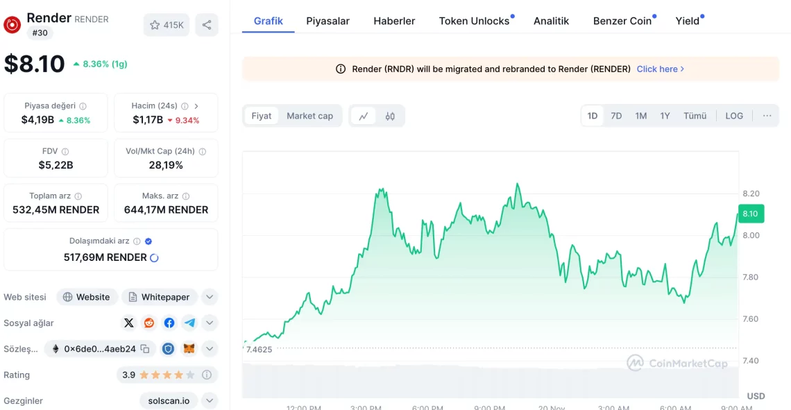Expand the Website links dropdown
The image size is (791, 410).
210,297
